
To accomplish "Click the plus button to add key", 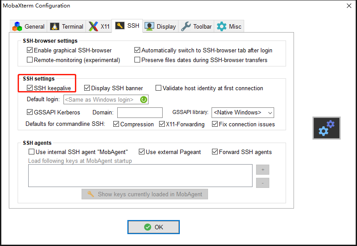I will click(262, 169).
